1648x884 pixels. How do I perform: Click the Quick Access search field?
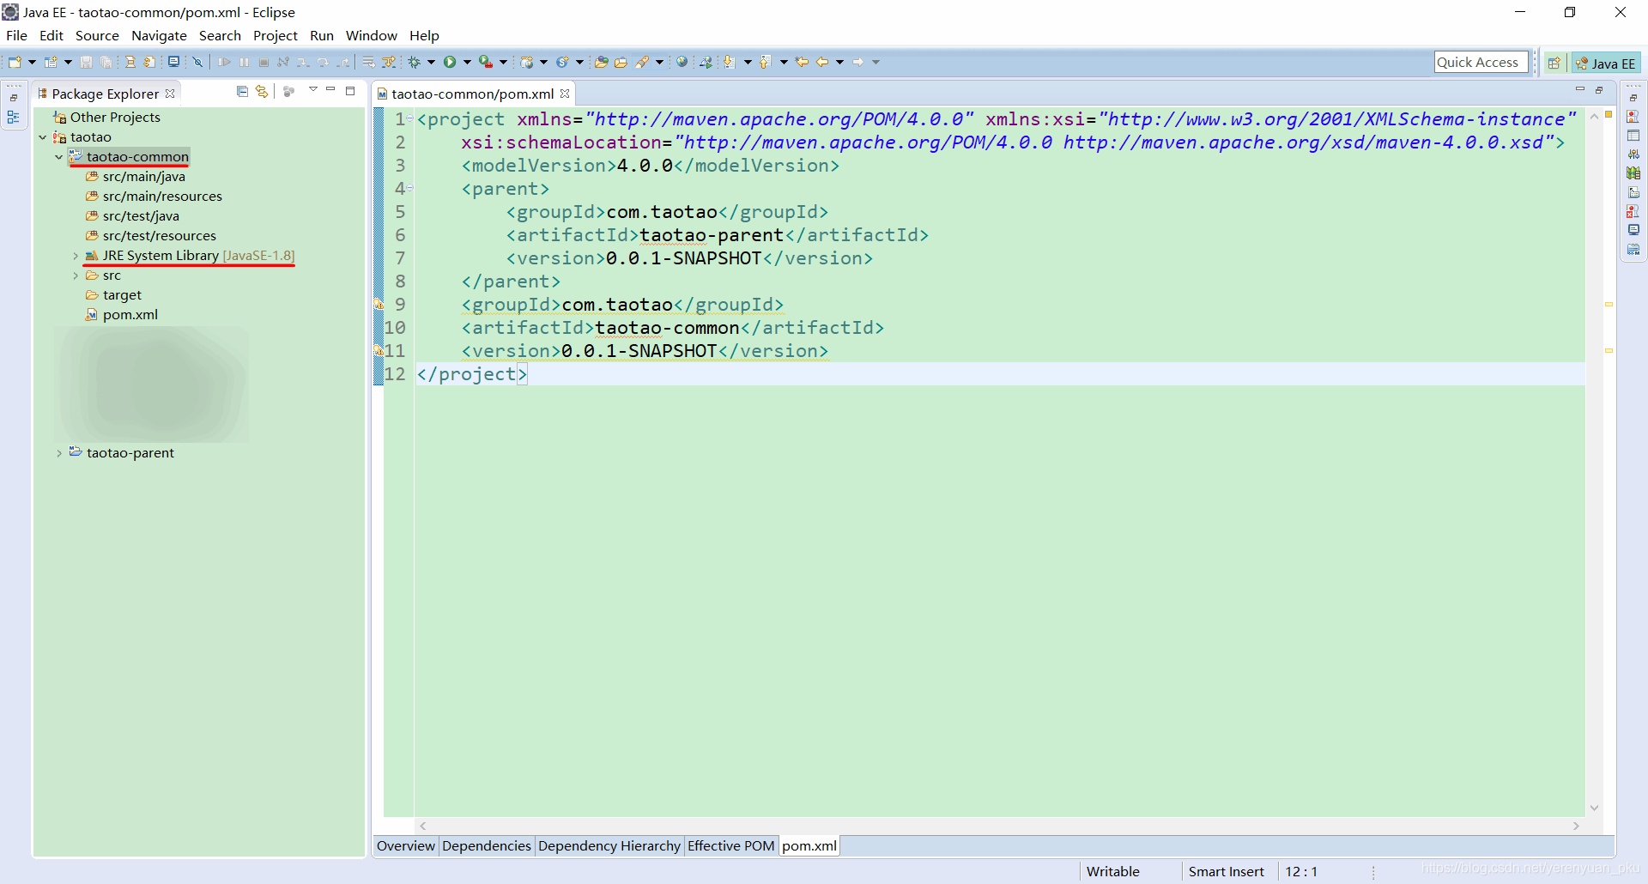[1481, 62]
